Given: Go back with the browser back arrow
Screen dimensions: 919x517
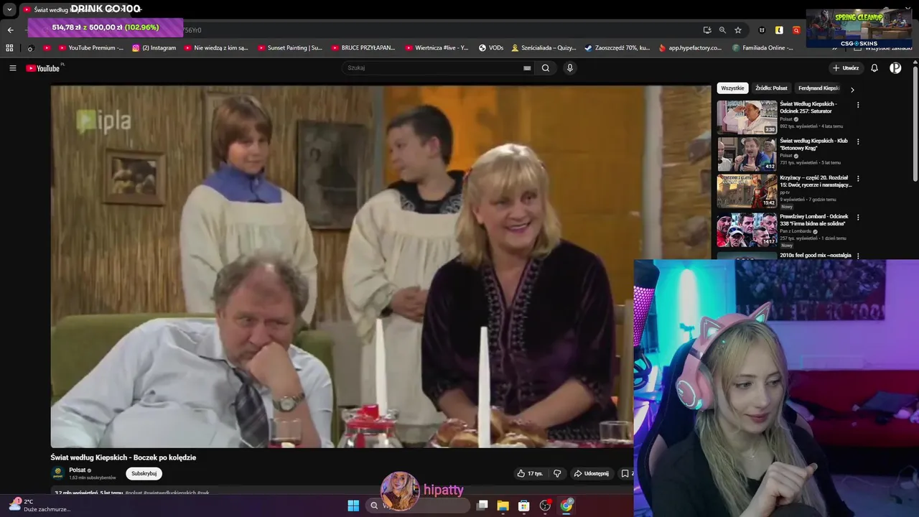Looking at the screenshot, I should 10,30.
